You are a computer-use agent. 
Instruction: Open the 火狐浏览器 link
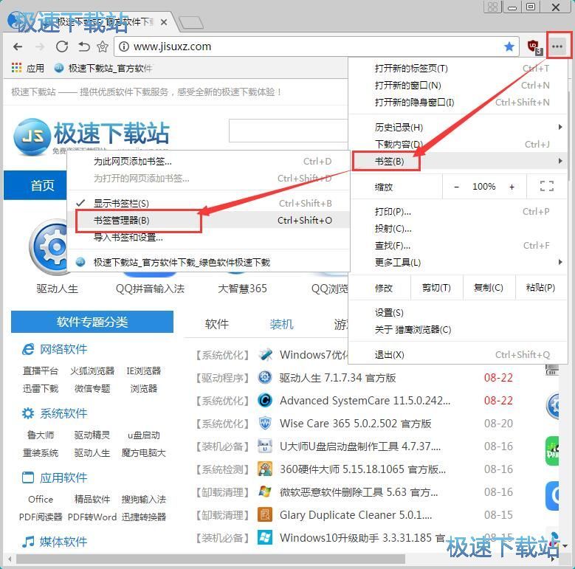tap(92, 370)
